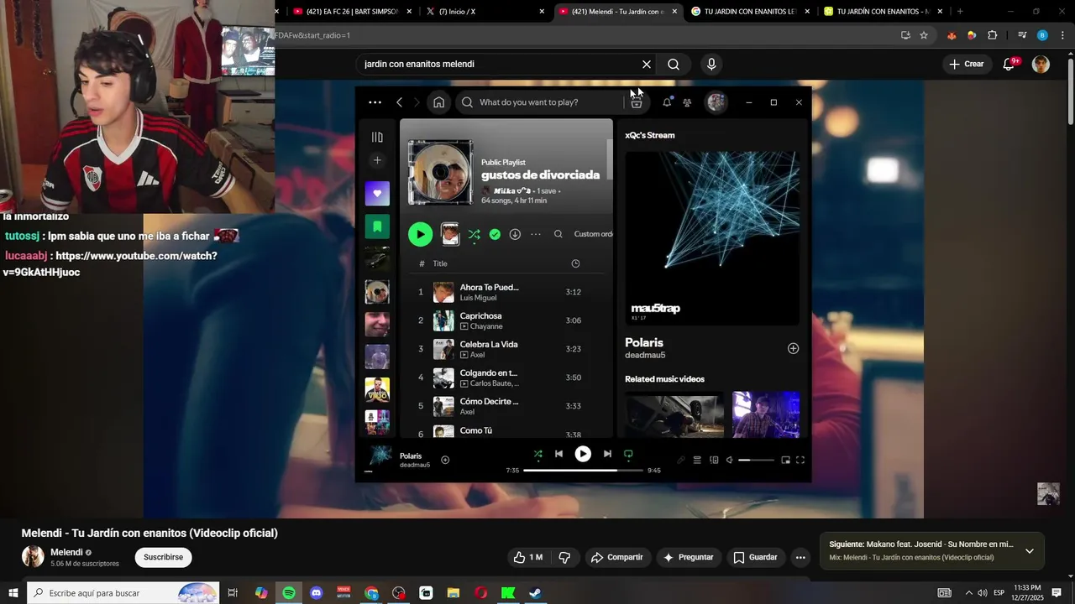Skip to previous track in Spotify

(558, 454)
